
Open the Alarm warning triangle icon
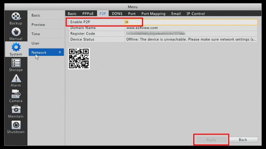coord(16,78)
